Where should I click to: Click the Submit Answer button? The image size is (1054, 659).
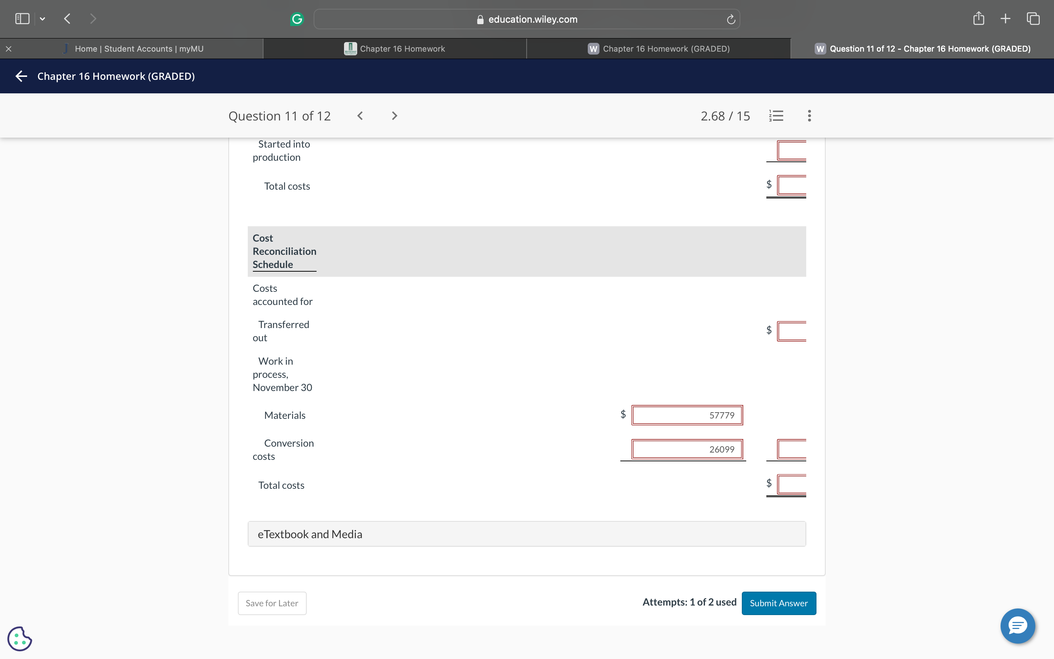pyautogui.click(x=778, y=603)
